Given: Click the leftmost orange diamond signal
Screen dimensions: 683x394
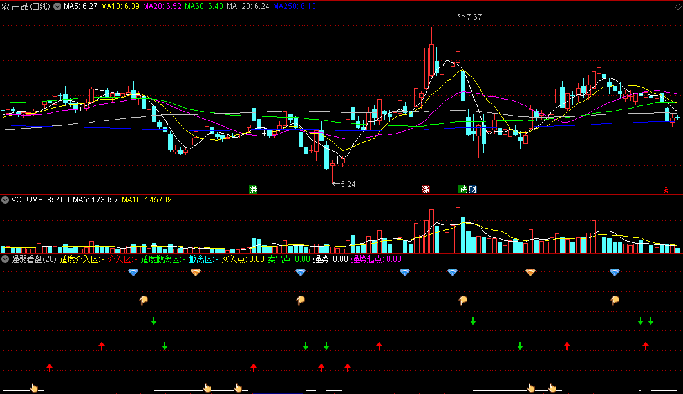Looking at the screenshot, I should pos(196,273).
